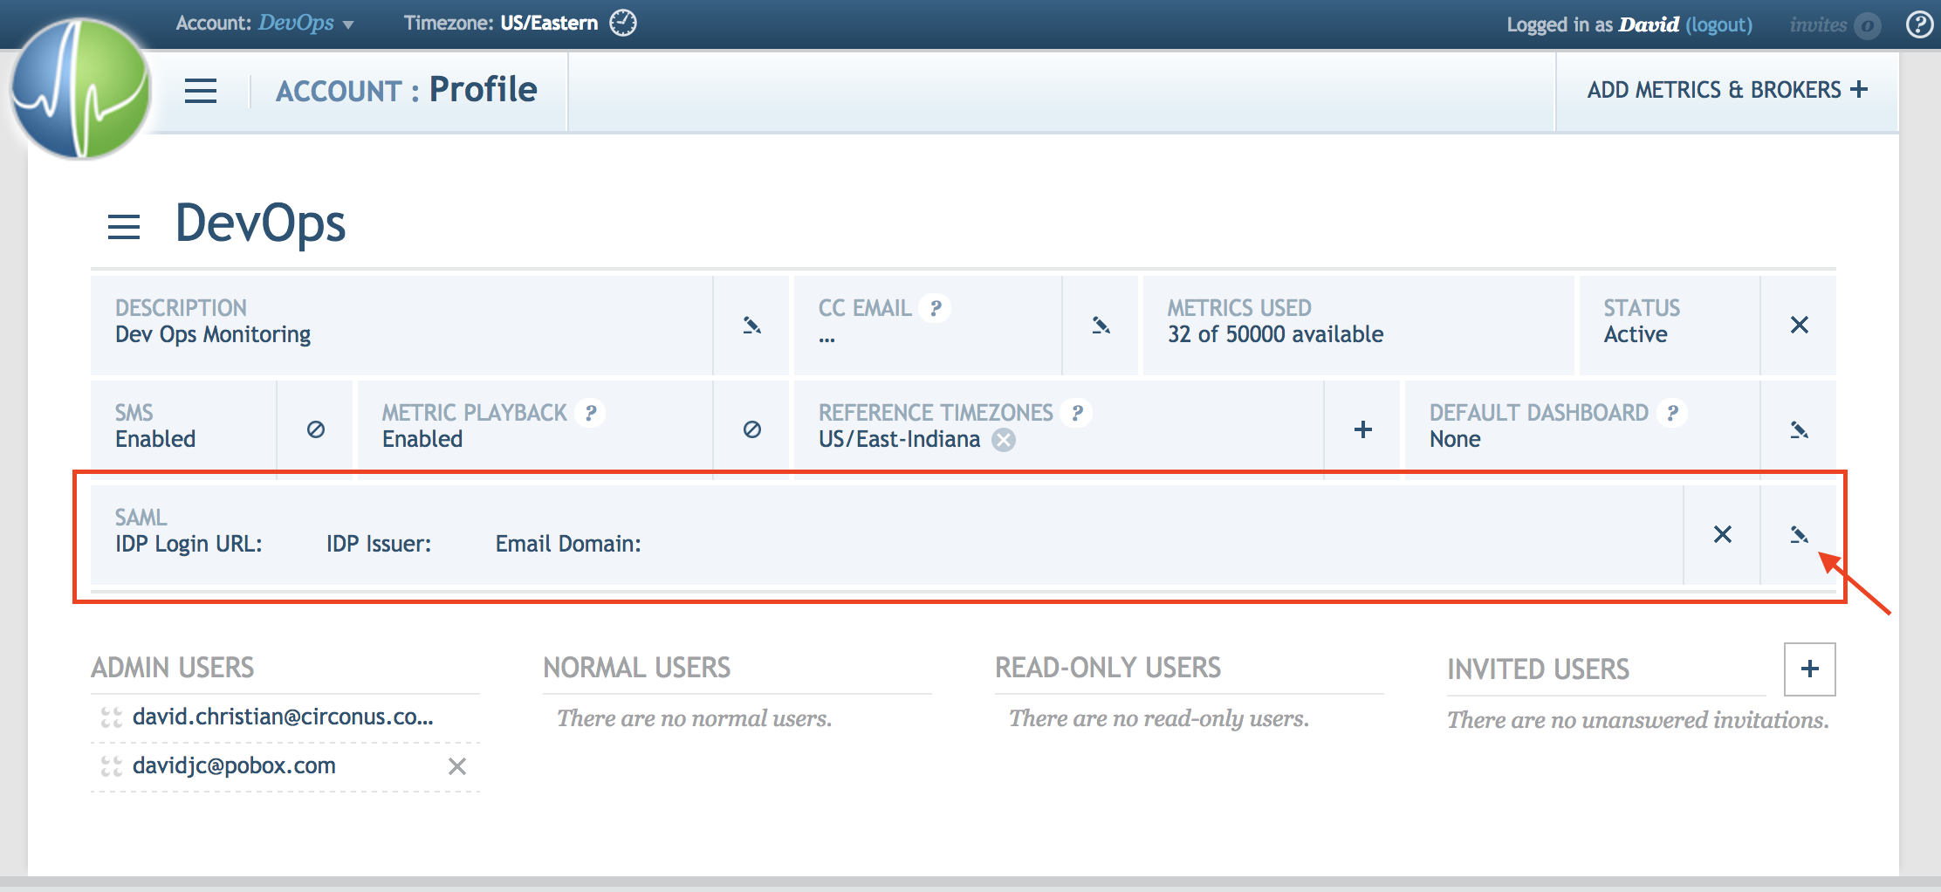Disable Metric Playback using the prohibit icon
This screenshot has width=1941, height=892.
(x=751, y=429)
